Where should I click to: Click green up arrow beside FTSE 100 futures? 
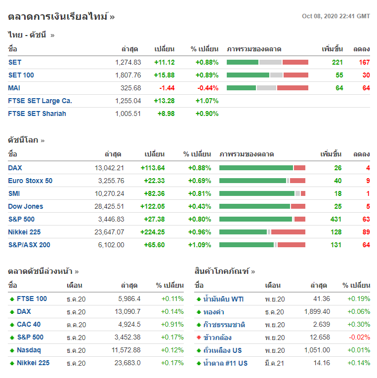click(12, 299)
